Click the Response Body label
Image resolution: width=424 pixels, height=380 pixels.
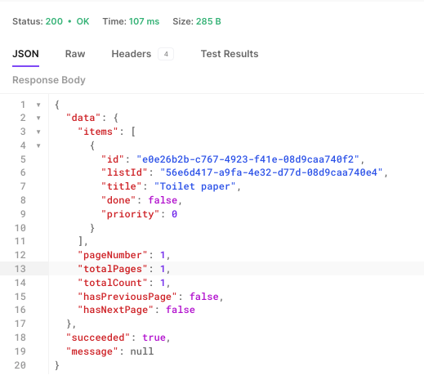click(49, 80)
